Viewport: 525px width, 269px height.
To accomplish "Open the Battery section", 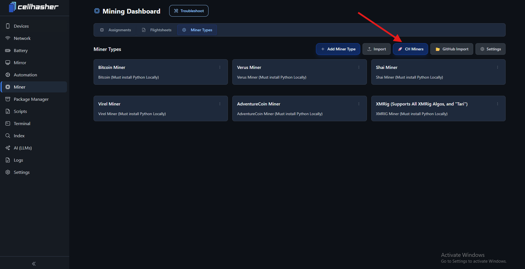I will click(x=20, y=50).
